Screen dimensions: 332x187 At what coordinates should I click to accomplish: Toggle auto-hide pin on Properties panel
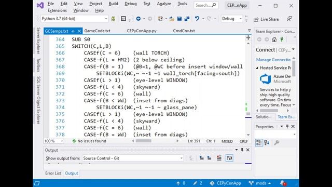click(287, 127)
